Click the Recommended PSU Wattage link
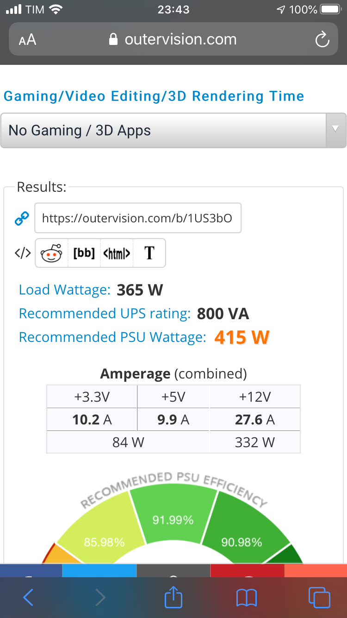347x618 pixels. [112, 337]
